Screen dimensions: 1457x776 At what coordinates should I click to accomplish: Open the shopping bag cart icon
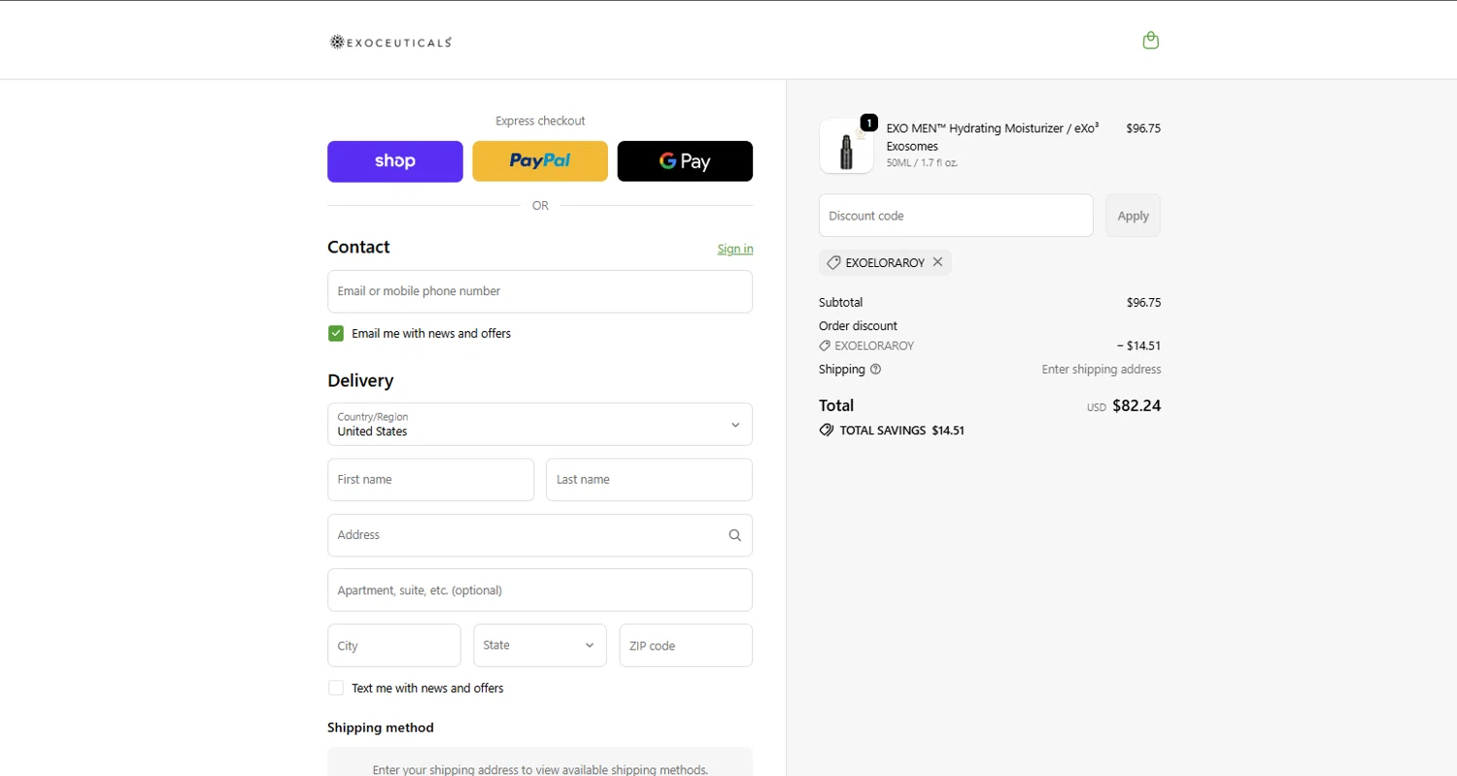[1151, 41]
